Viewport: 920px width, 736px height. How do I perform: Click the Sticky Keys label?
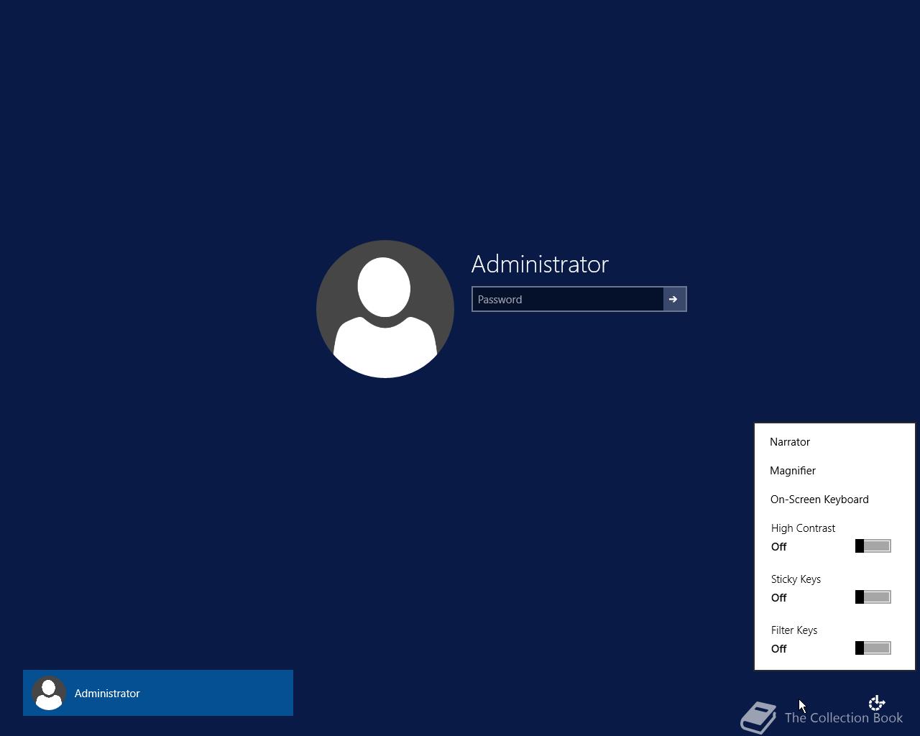[x=796, y=579]
